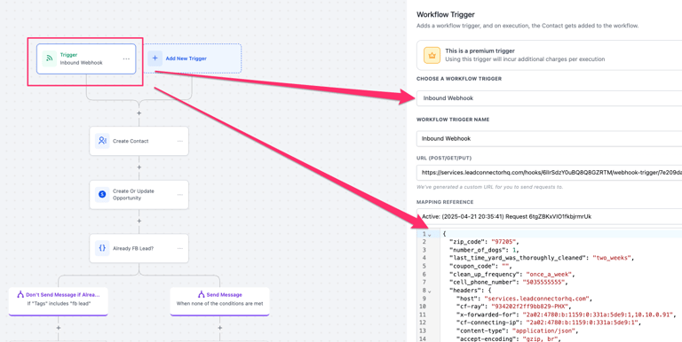Open the Create Or Update Opportunity options menu
Image resolution: width=682 pixels, height=342 pixels.
[x=180, y=195]
